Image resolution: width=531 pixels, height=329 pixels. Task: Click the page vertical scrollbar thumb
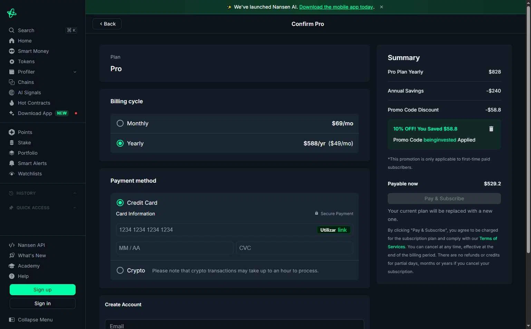(x=528, y=130)
